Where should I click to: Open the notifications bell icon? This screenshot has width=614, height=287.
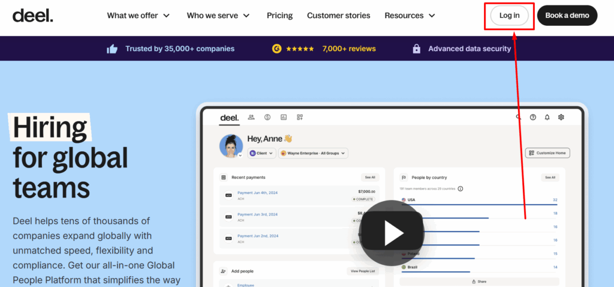[x=547, y=117]
